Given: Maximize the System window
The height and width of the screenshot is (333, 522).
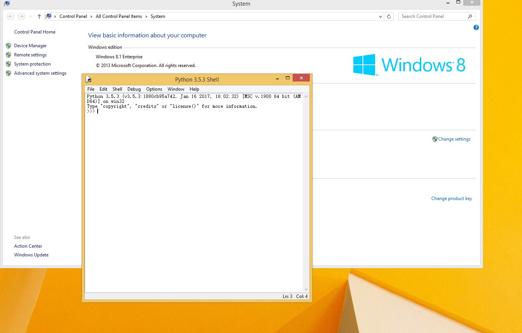Looking at the screenshot, I should (x=458, y=3).
